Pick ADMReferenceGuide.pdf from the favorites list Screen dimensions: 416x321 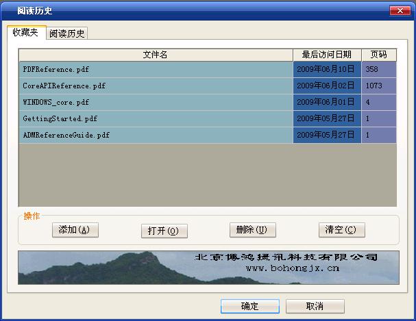tap(66, 136)
